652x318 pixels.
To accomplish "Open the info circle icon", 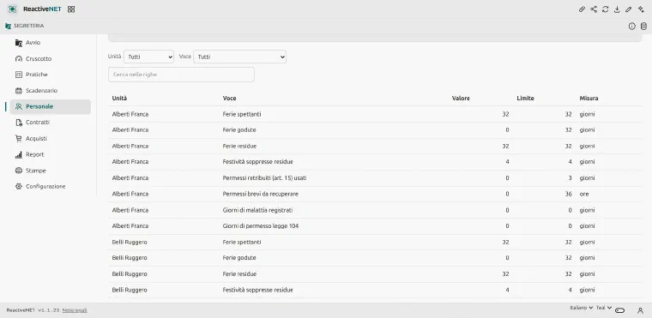I will click(x=632, y=27).
